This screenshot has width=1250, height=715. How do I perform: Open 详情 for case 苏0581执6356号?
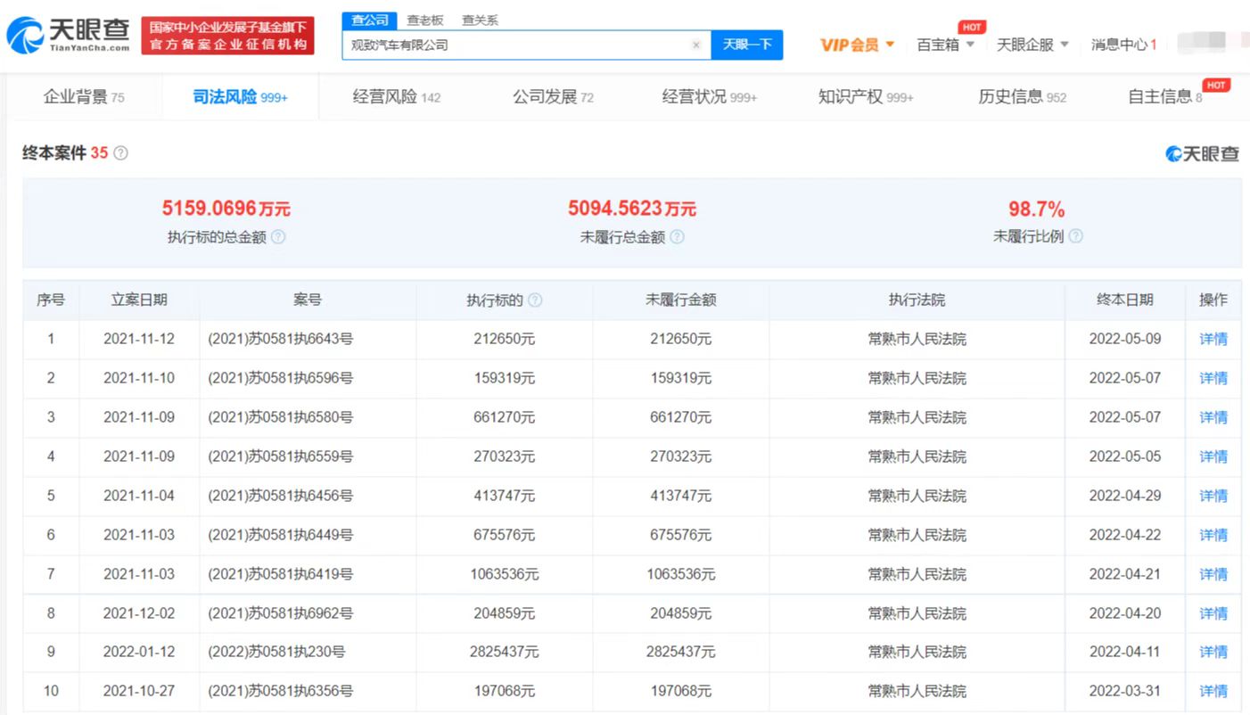(x=1213, y=691)
